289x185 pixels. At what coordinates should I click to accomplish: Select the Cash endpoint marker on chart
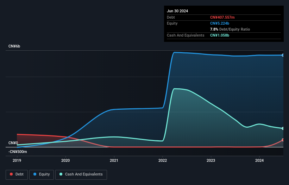[x=283, y=128]
